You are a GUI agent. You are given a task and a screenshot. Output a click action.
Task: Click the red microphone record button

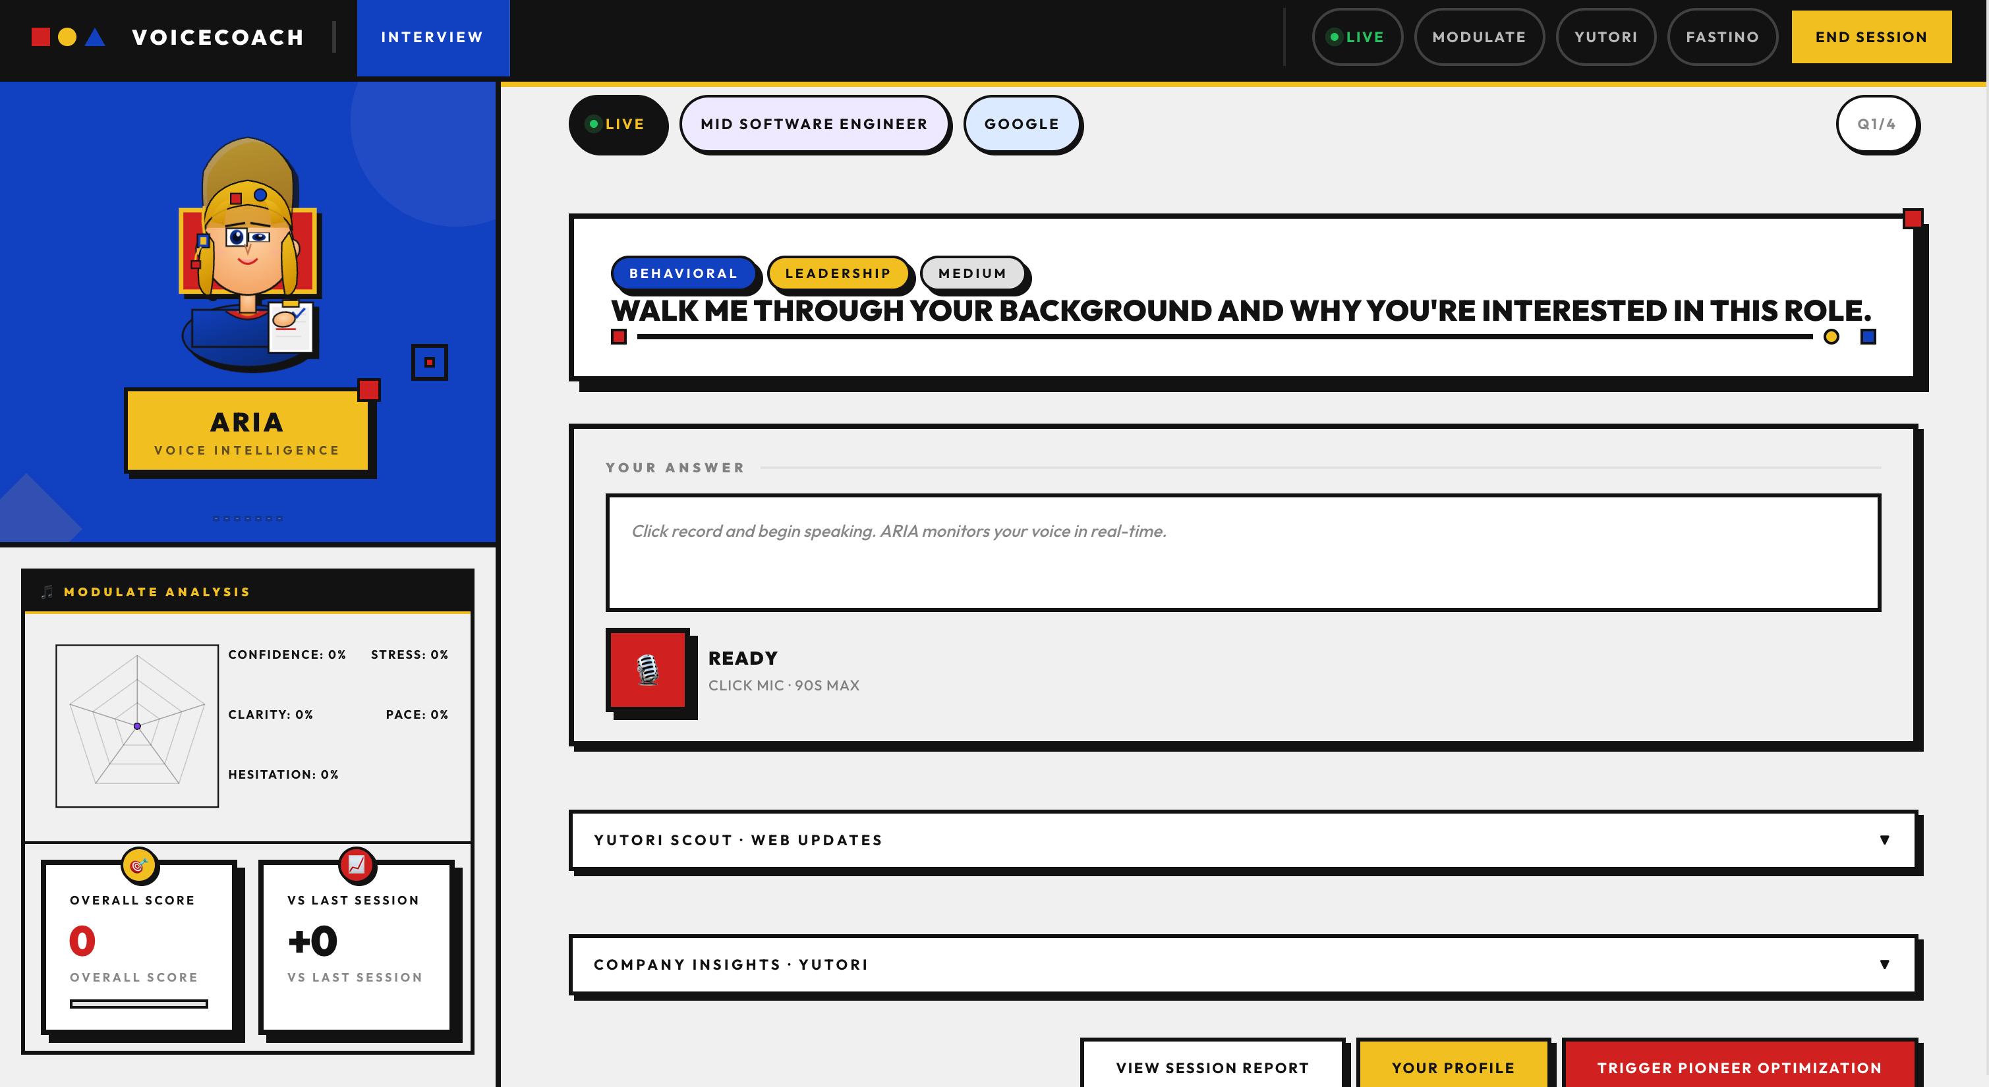point(647,669)
